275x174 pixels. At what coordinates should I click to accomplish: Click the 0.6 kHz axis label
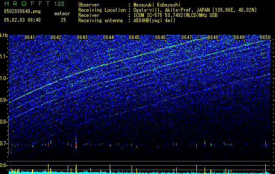click(x=3, y=165)
